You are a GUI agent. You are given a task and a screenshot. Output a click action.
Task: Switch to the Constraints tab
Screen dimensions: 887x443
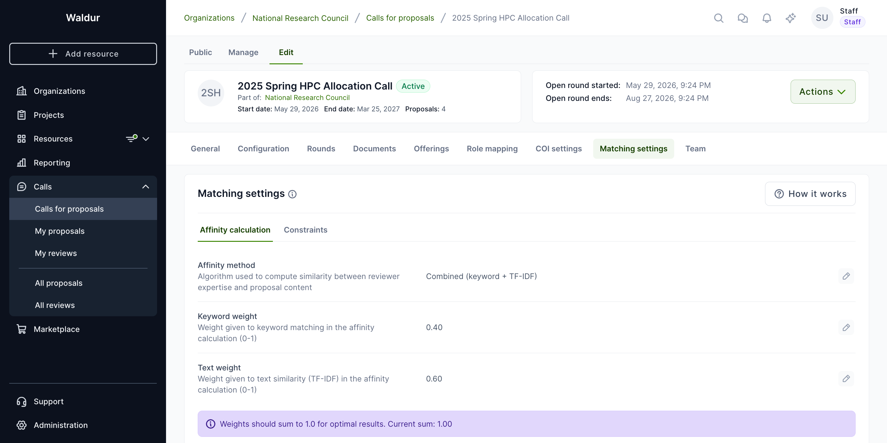tap(306, 230)
